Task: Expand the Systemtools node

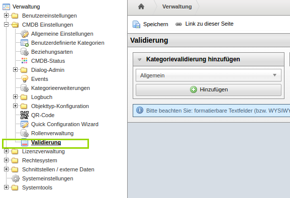Action: 6,187
